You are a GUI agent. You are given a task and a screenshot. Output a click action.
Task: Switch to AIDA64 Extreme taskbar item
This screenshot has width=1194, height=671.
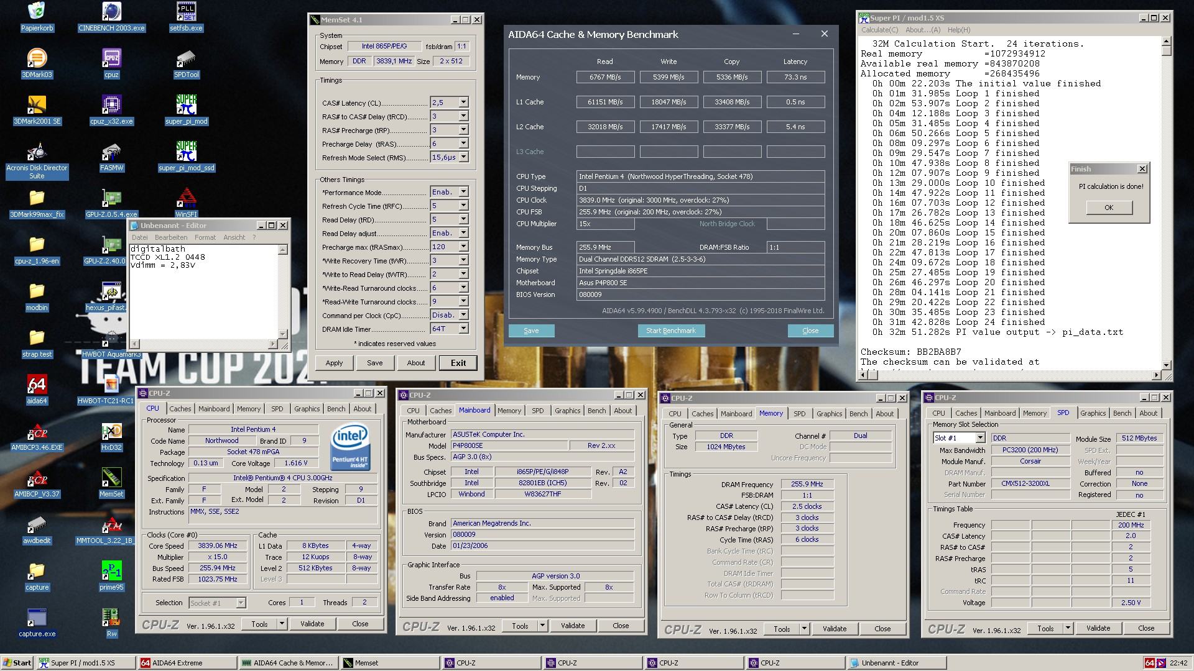[x=187, y=663]
